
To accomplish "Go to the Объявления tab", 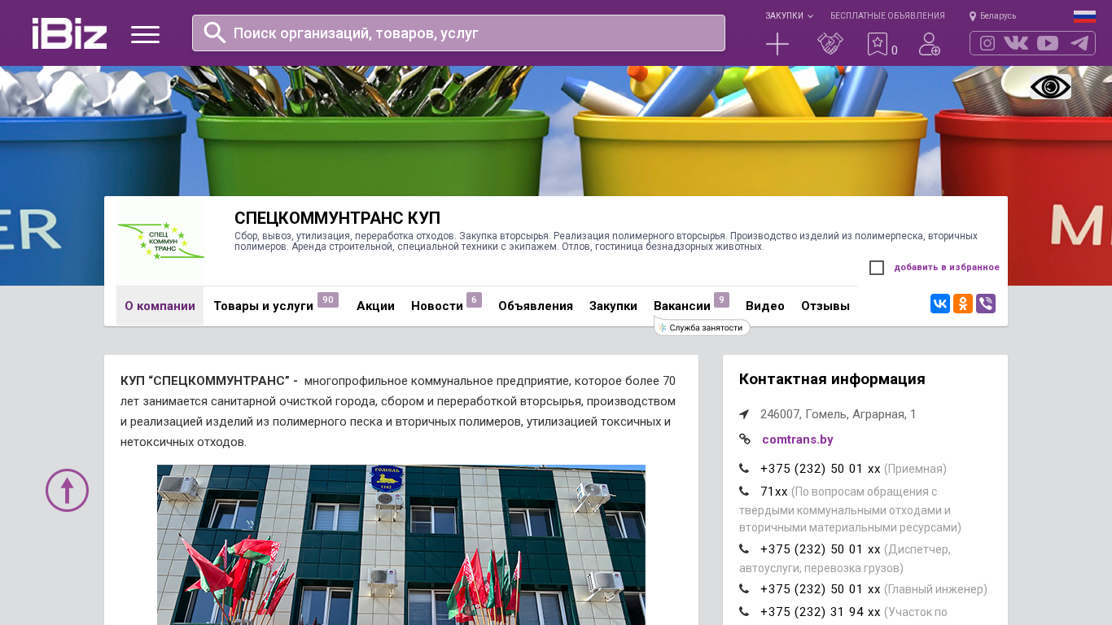I will 536,306.
